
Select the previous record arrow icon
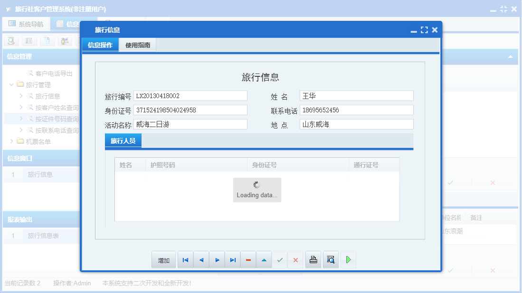tap(201, 259)
